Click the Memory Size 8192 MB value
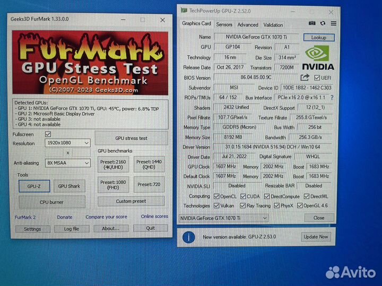 (x=233, y=137)
